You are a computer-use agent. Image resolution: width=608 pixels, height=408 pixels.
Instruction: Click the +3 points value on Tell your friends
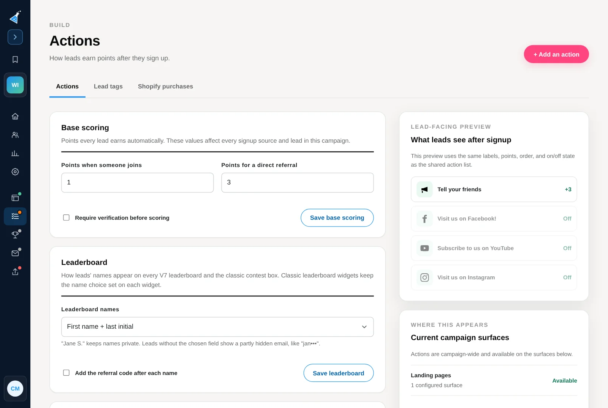coord(568,189)
